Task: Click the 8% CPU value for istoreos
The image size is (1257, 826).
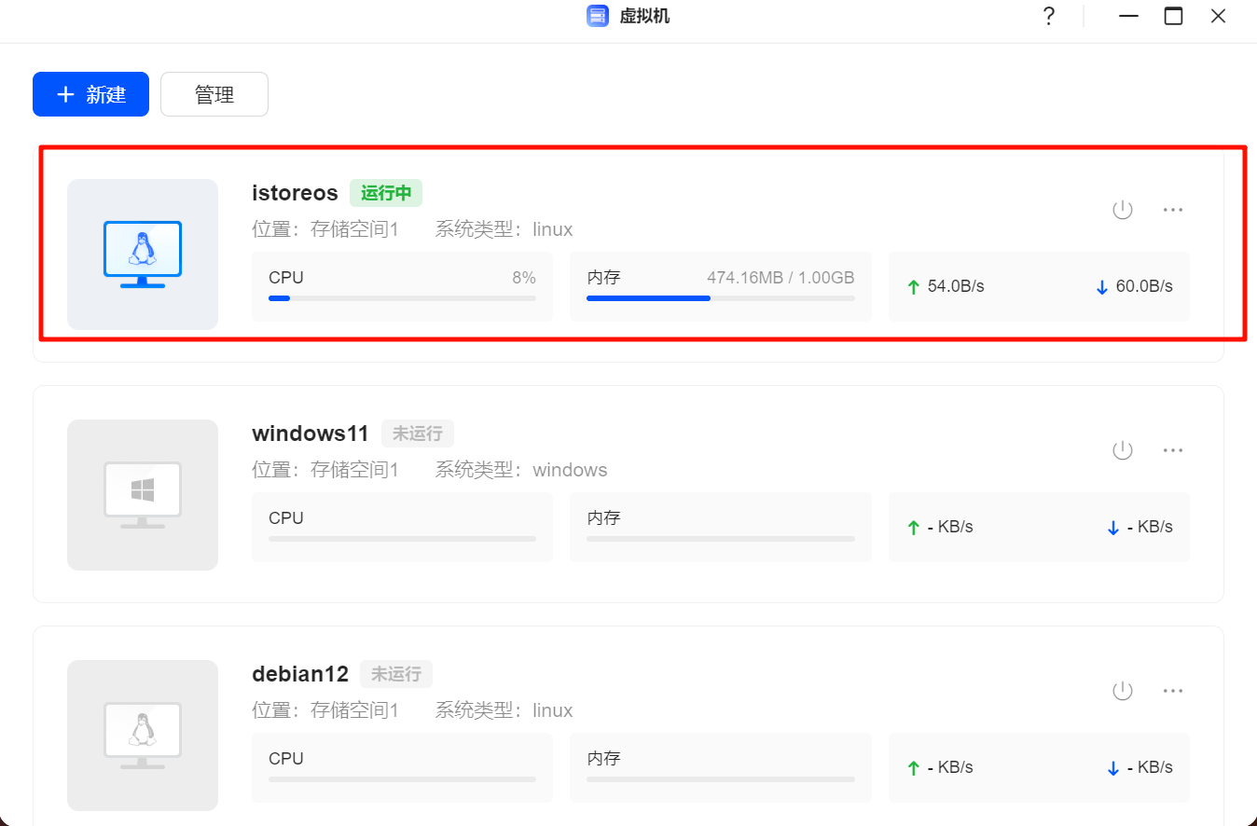Action: click(524, 278)
